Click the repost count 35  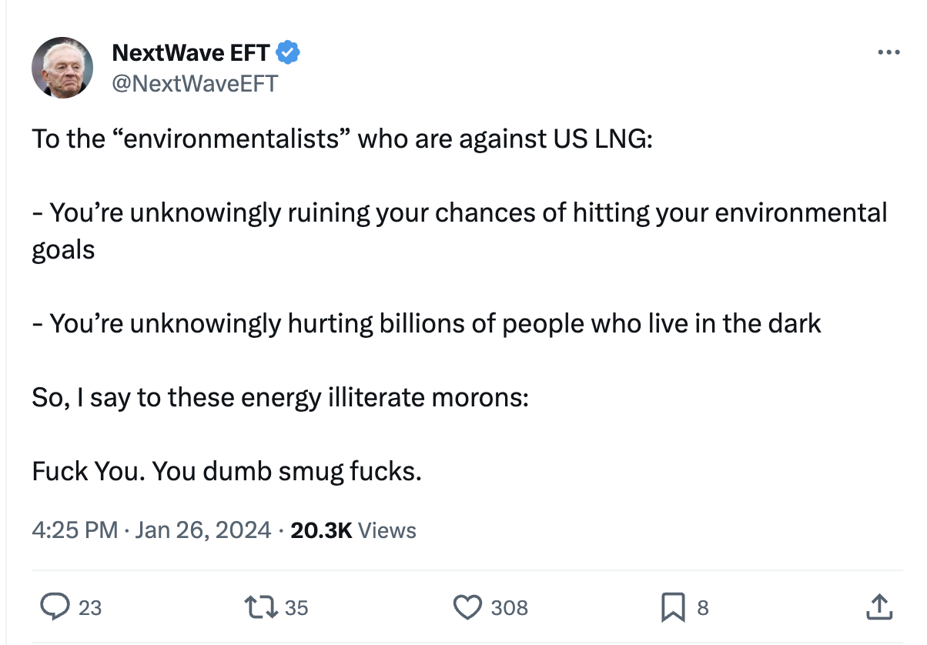[x=296, y=608]
